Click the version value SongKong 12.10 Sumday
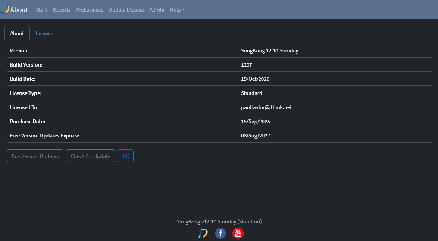 coord(269,51)
